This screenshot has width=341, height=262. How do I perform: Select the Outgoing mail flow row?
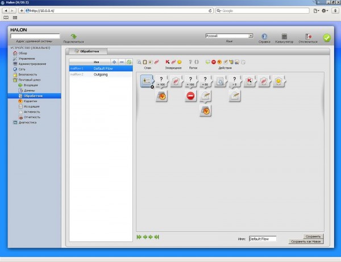101,74
